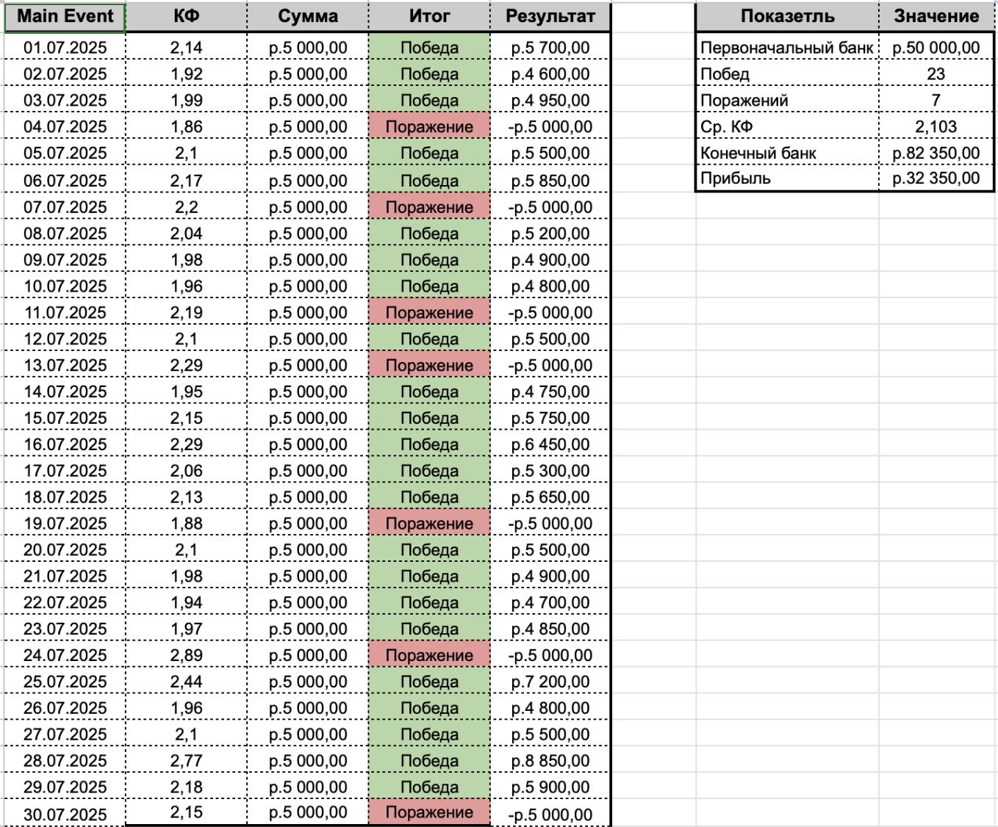Select the Результат header cell
Viewport: 998px width, 827px height.
(x=550, y=17)
